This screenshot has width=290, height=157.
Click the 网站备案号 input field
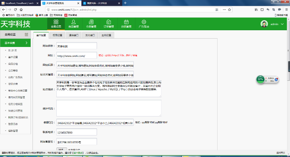pyautogui.click(x=77, y=142)
